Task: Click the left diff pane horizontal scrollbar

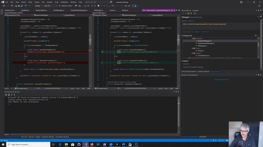Action: tap(55, 89)
